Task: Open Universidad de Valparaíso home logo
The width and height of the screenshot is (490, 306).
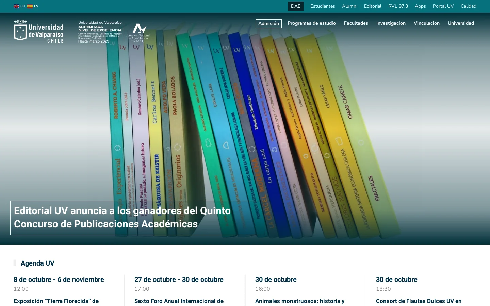Action: click(x=38, y=31)
